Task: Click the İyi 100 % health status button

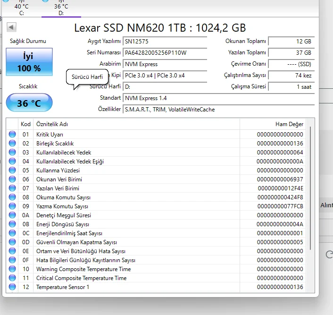Action: pos(29,62)
